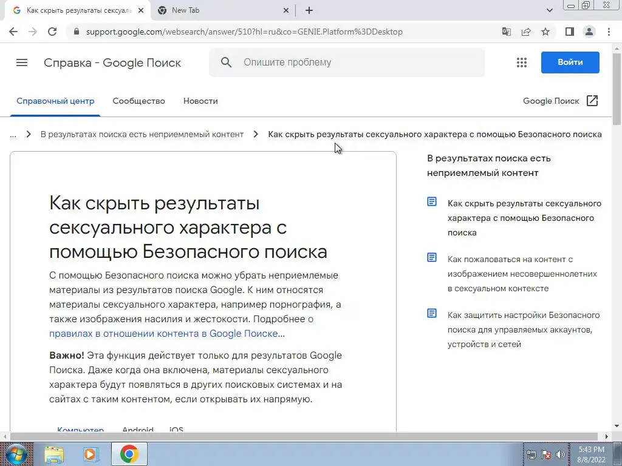Image resolution: width=622 pixels, height=466 pixels.
Task: Close the Как скрыть результаты tab
Action: pyautogui.click(x=141, y=10)
